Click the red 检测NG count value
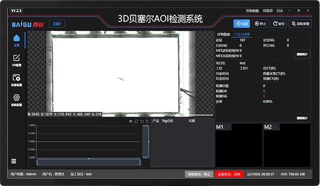This screenshot has width=320, height=186. click(264, 96)
